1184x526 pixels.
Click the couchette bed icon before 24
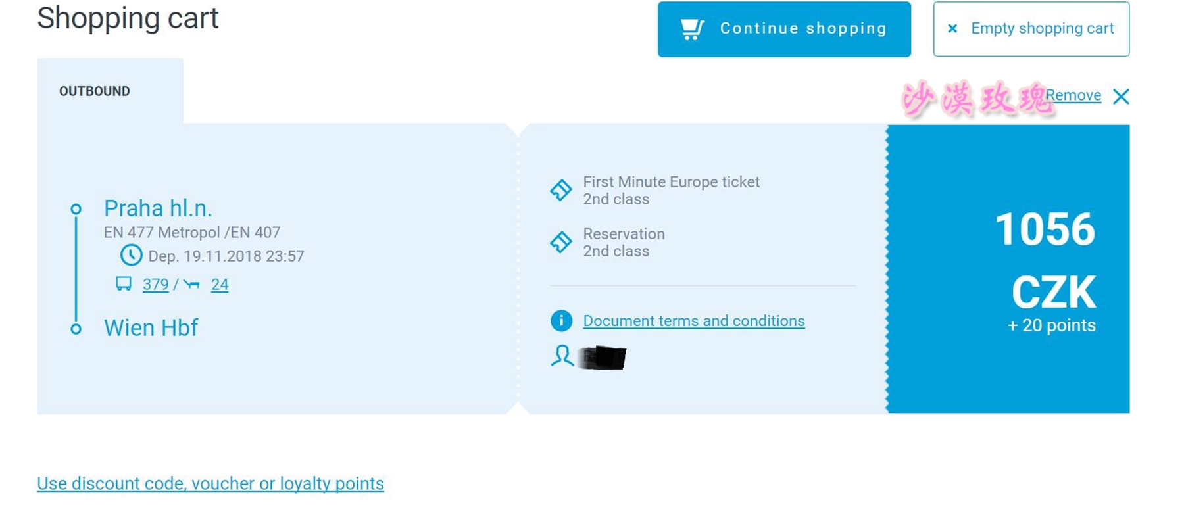pos(192,284)
